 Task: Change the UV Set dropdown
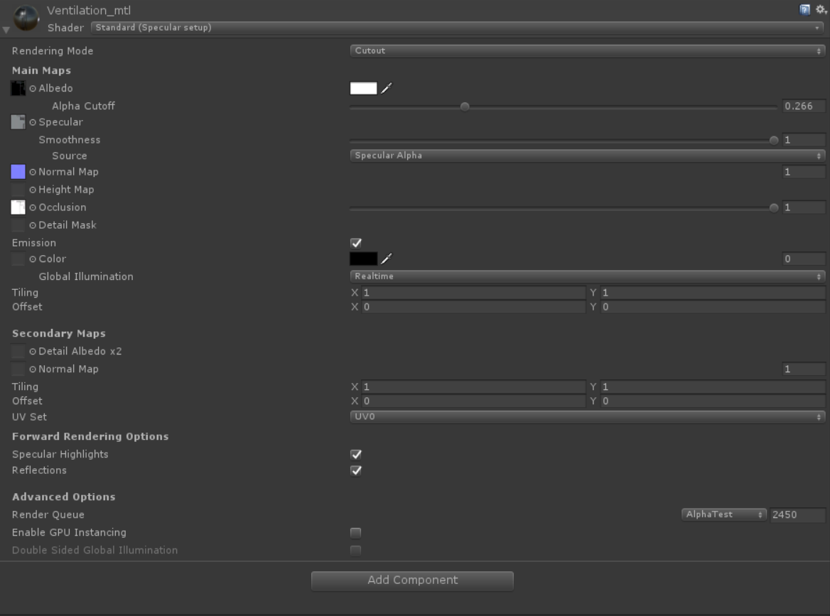coord(587,416)
